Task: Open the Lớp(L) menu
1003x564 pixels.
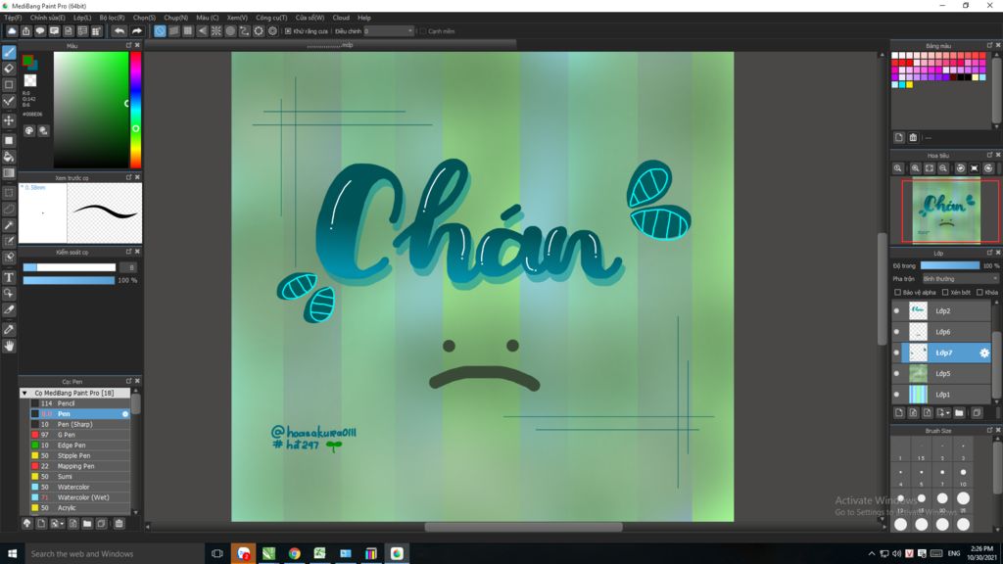Action: (x=82, y=18)
